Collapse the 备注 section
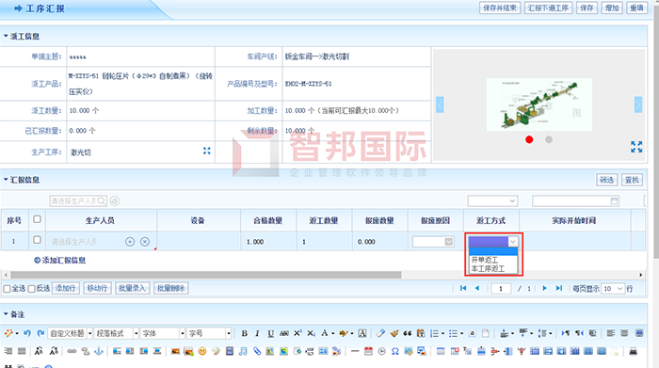 (6, 313)
